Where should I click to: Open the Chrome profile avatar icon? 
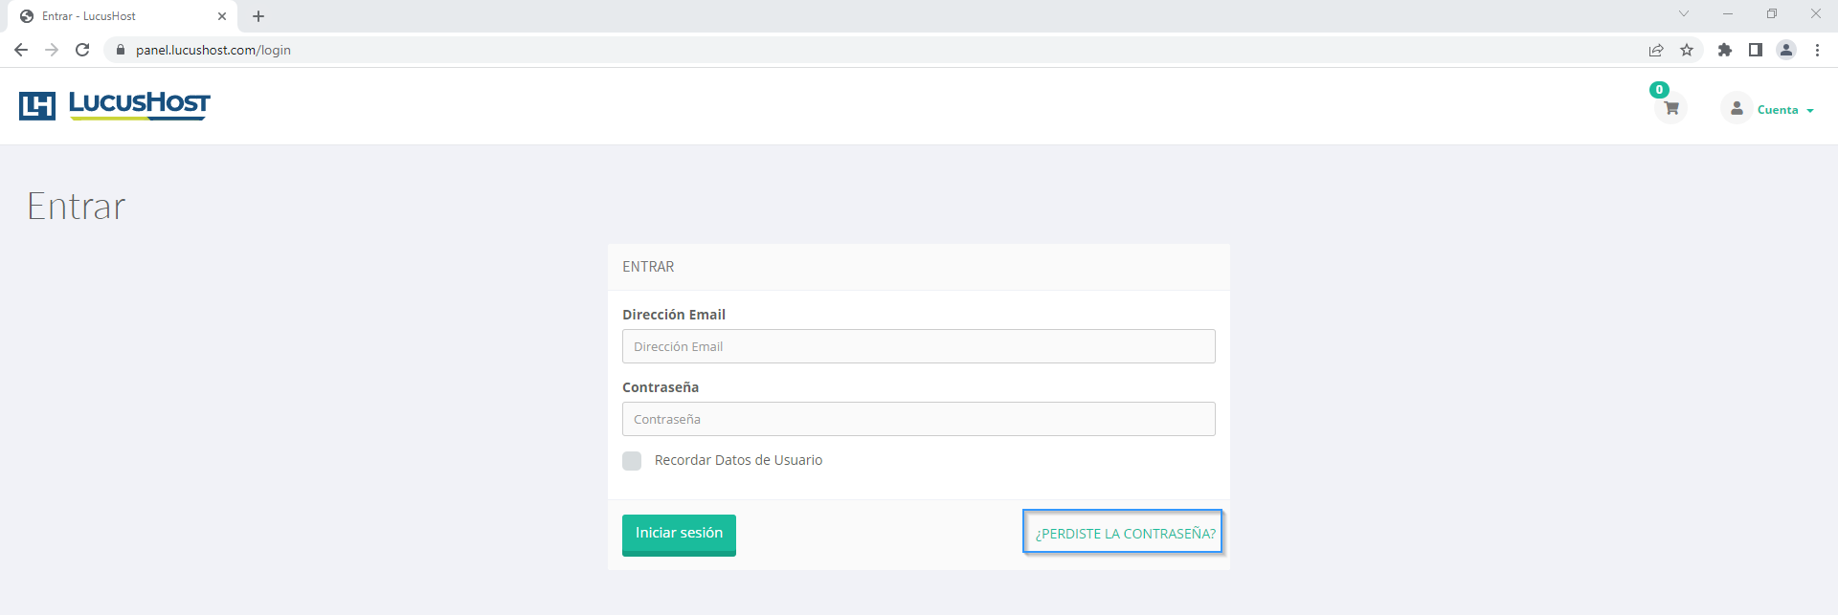pyautogui.click(x=1786, y=50)
